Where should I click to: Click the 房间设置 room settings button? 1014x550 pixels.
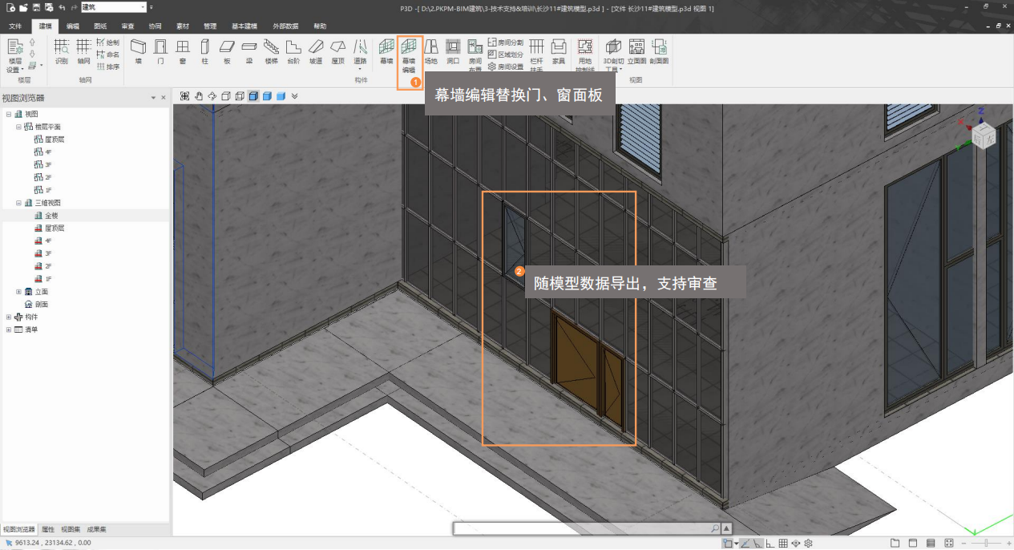tap(506, 67)
